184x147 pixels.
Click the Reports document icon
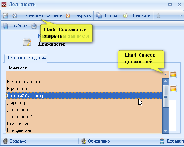[6, 26]
